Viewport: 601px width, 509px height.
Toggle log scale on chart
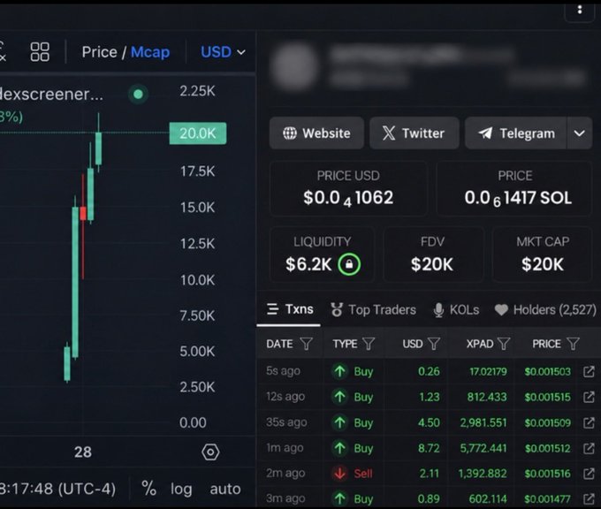click(181, 489)
